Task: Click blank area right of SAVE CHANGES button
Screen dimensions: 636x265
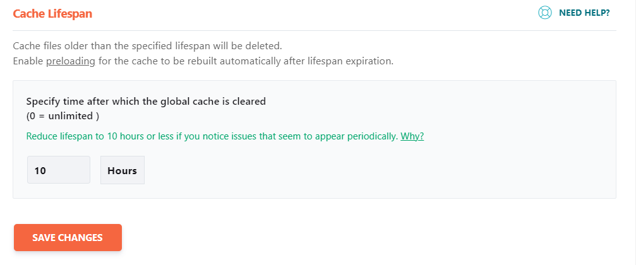Action: point(365,237)
